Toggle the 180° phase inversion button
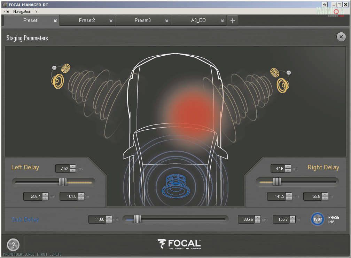Image resolution: width=351 pixels, height=258 pixels. coord(318,219)
